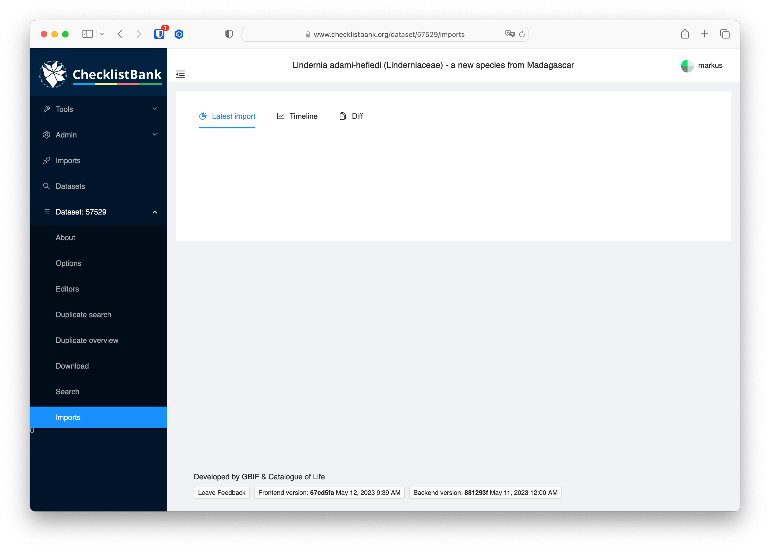Open the Diff tab
Viewport: 770px width, 551px height.
[x=357, y=116]
